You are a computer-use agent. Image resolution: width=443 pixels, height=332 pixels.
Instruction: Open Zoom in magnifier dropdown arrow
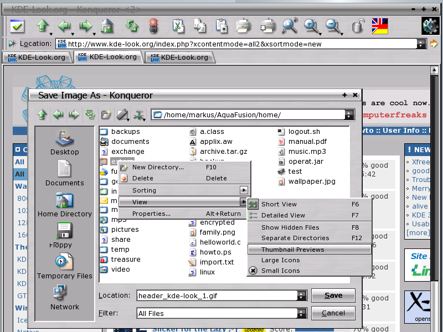pos(321,34)
